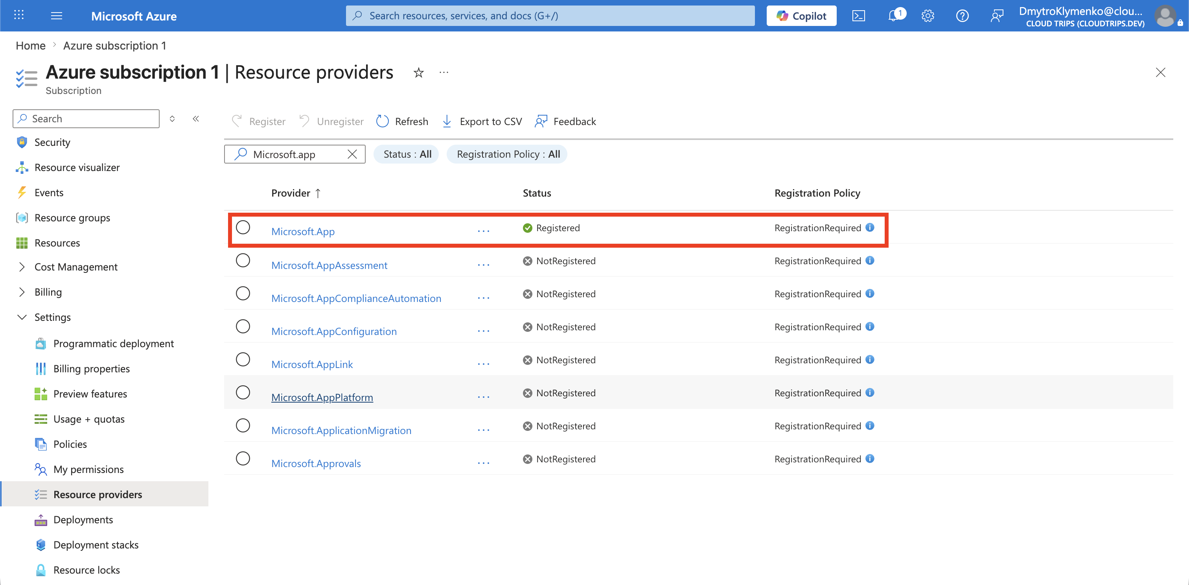
Task: Open Events in the sidebar
Action: [x=49, y=192]
